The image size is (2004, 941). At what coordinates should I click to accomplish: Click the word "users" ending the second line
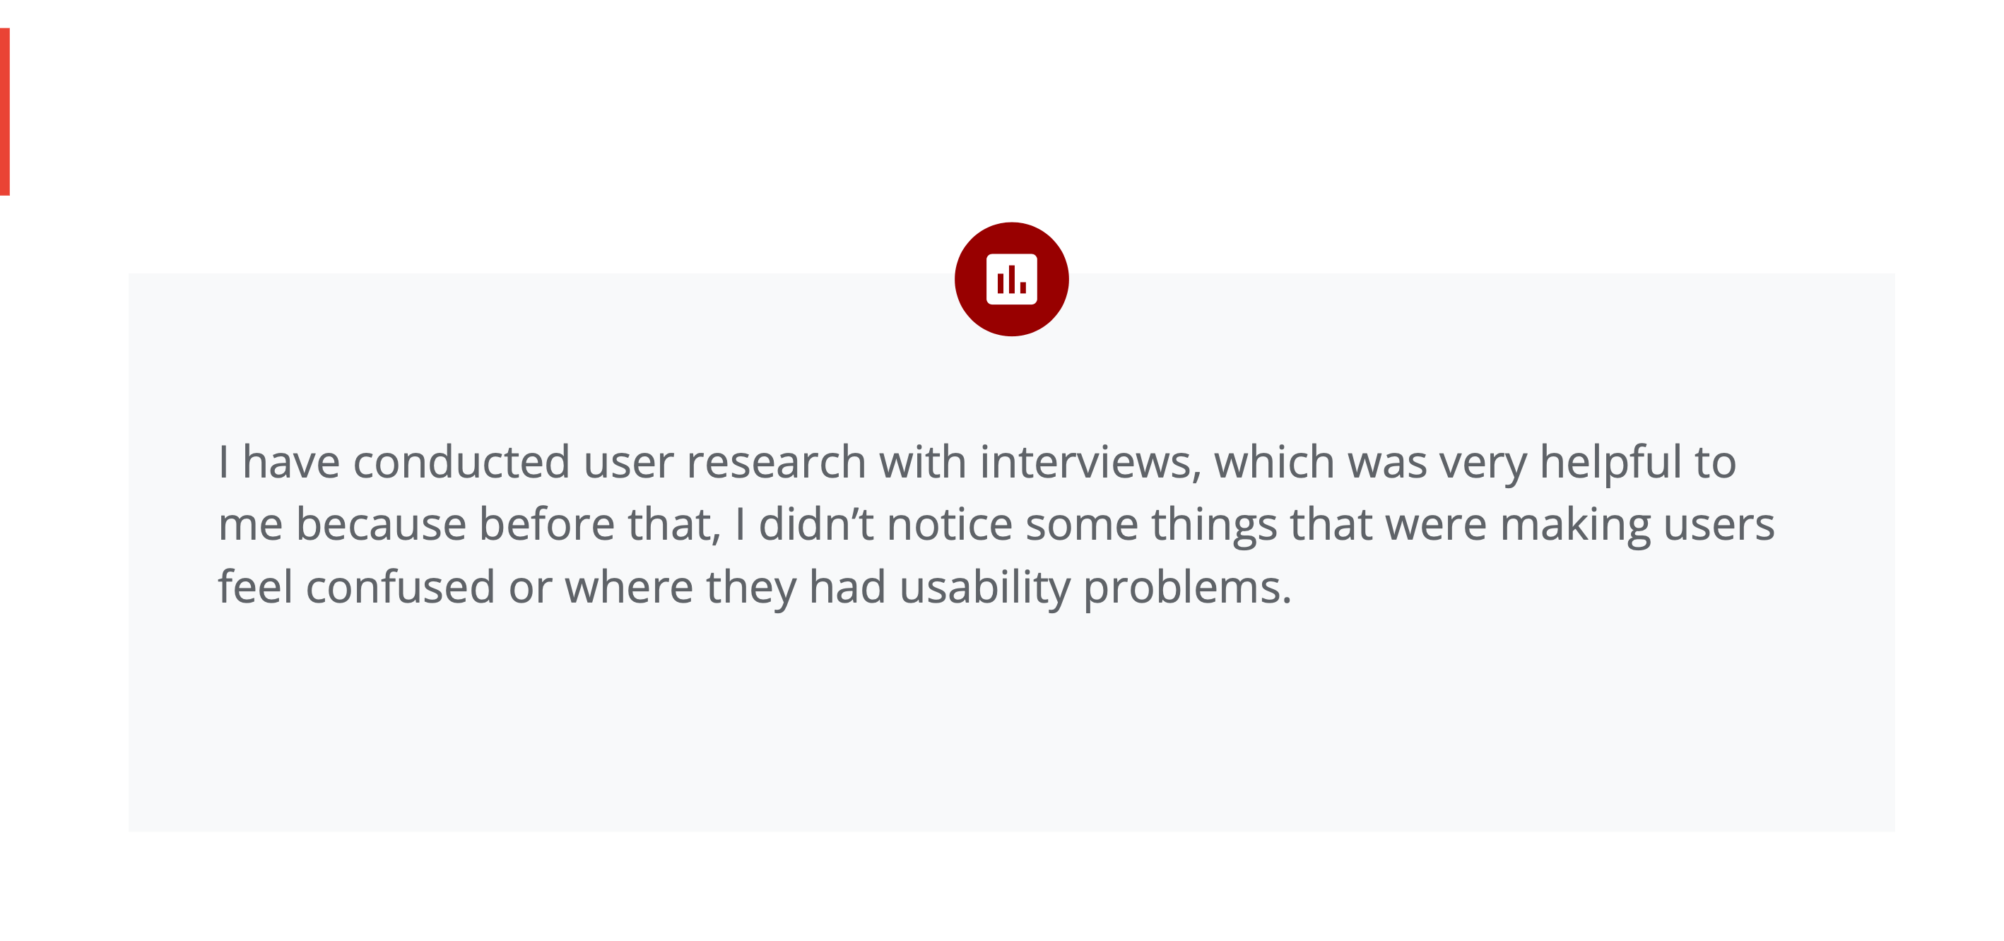[1719, 524]
